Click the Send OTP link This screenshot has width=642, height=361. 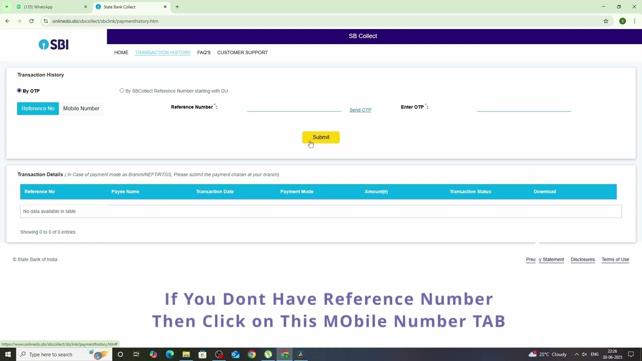(x=360, y=110)
